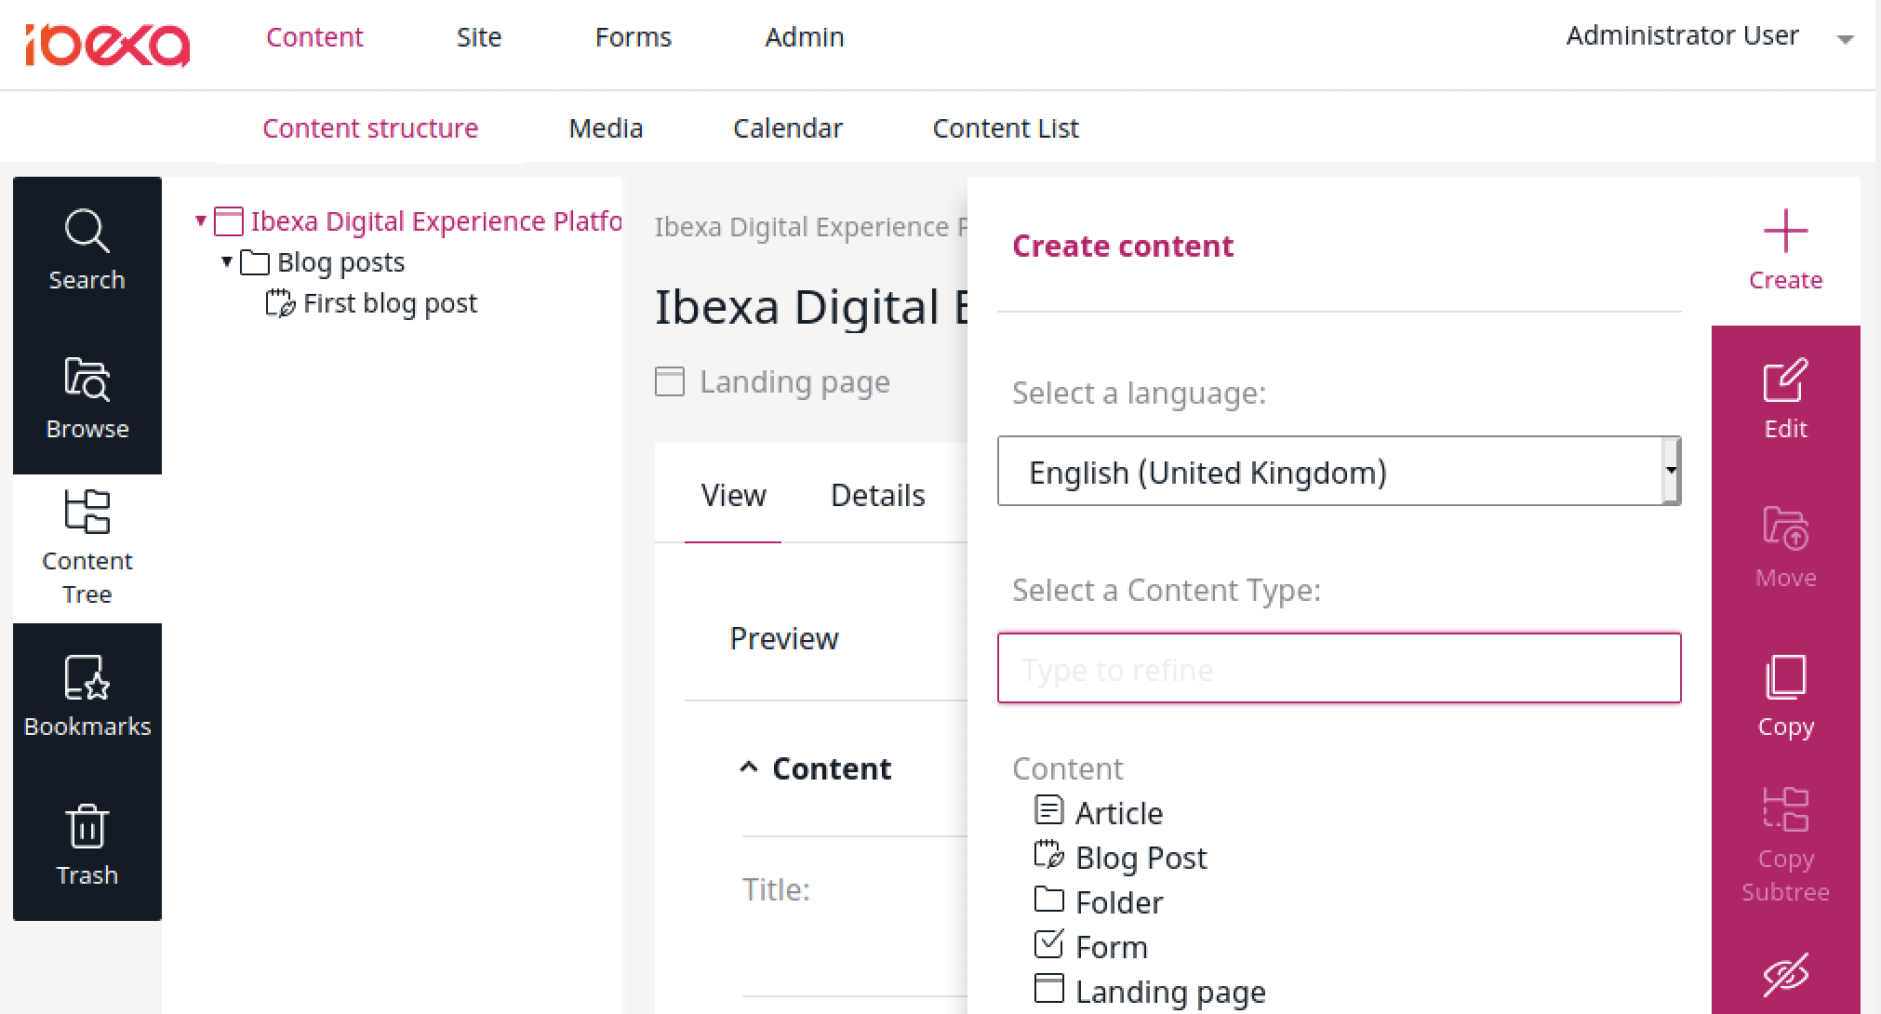Viewport: 1881px width, 1014px height.
Task: Click the Edit action icon
Action: click(1785, 380)
